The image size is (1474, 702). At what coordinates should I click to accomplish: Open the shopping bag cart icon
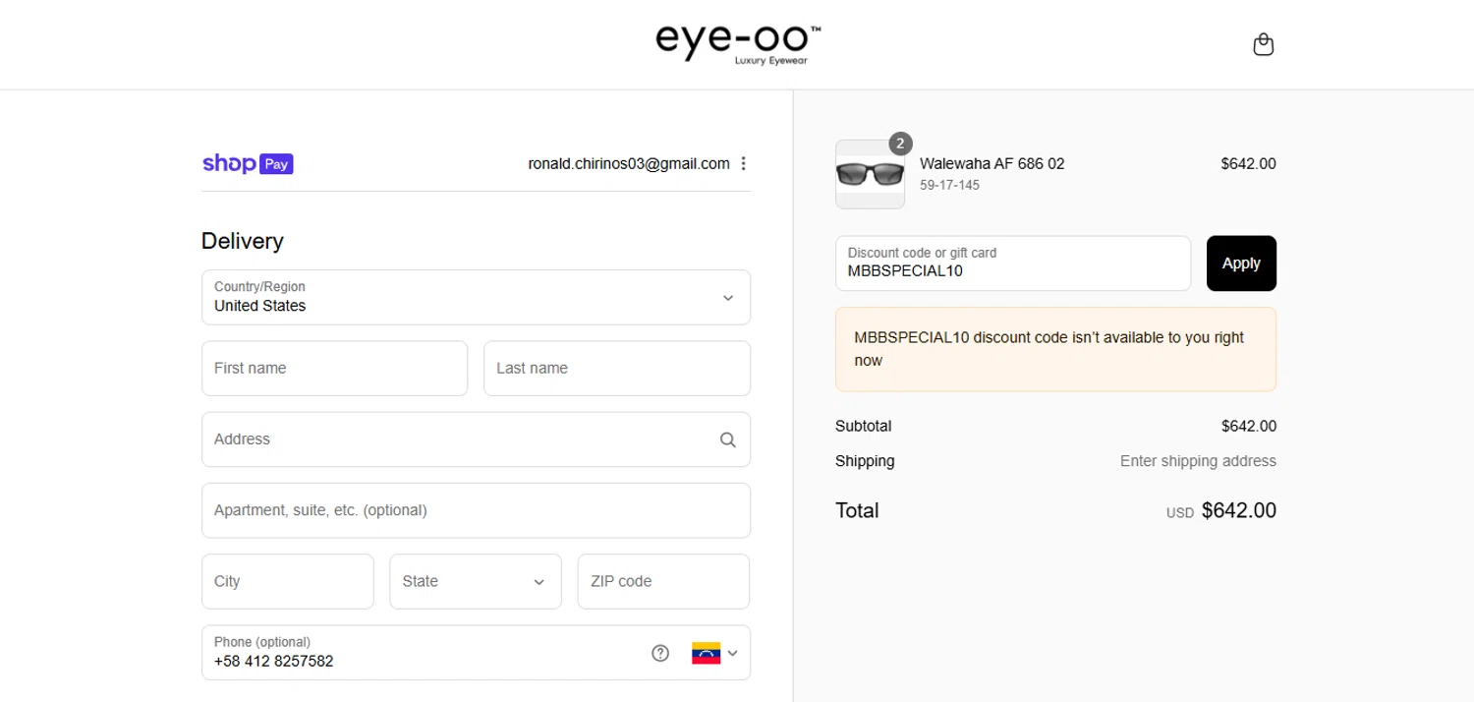tap(1264, 44)
